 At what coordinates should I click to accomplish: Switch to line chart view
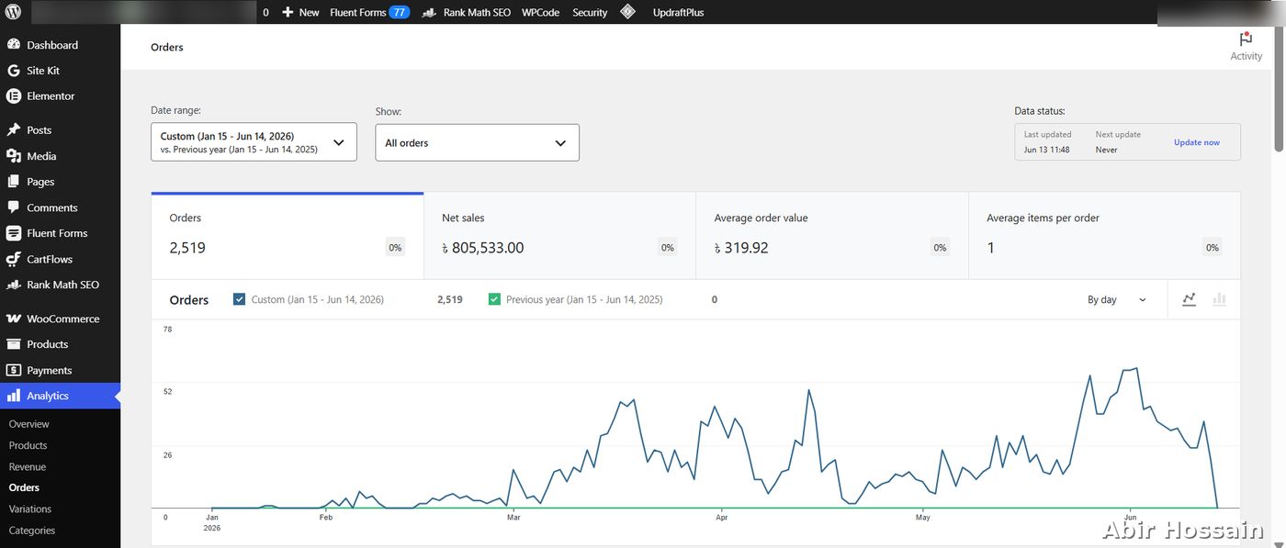(1189, 299)
